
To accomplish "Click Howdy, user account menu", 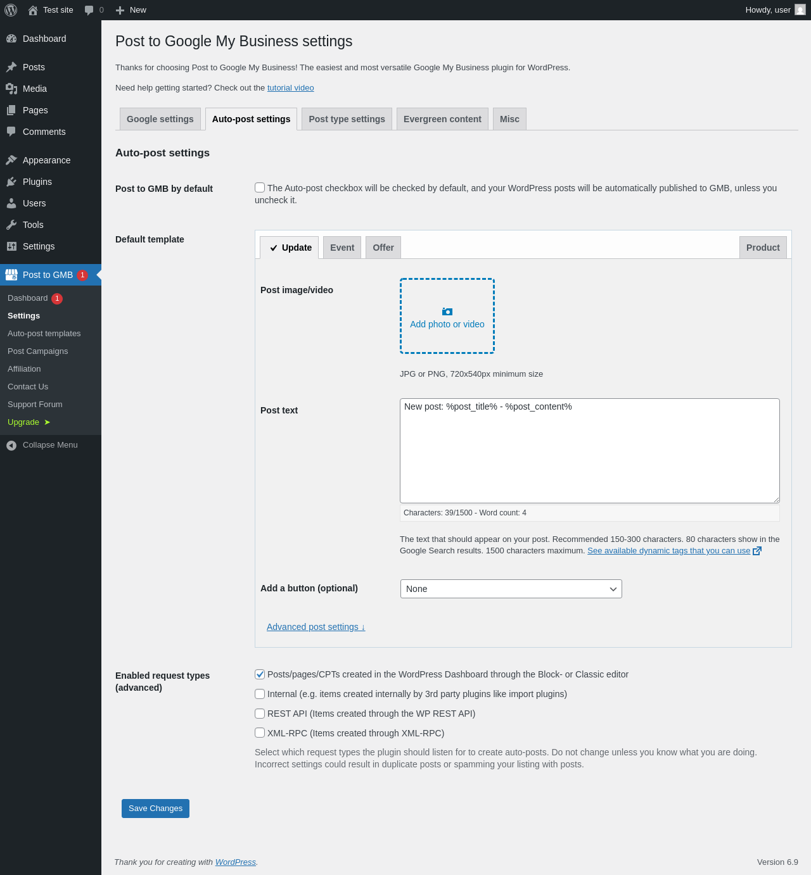I will tap(776, 10).
